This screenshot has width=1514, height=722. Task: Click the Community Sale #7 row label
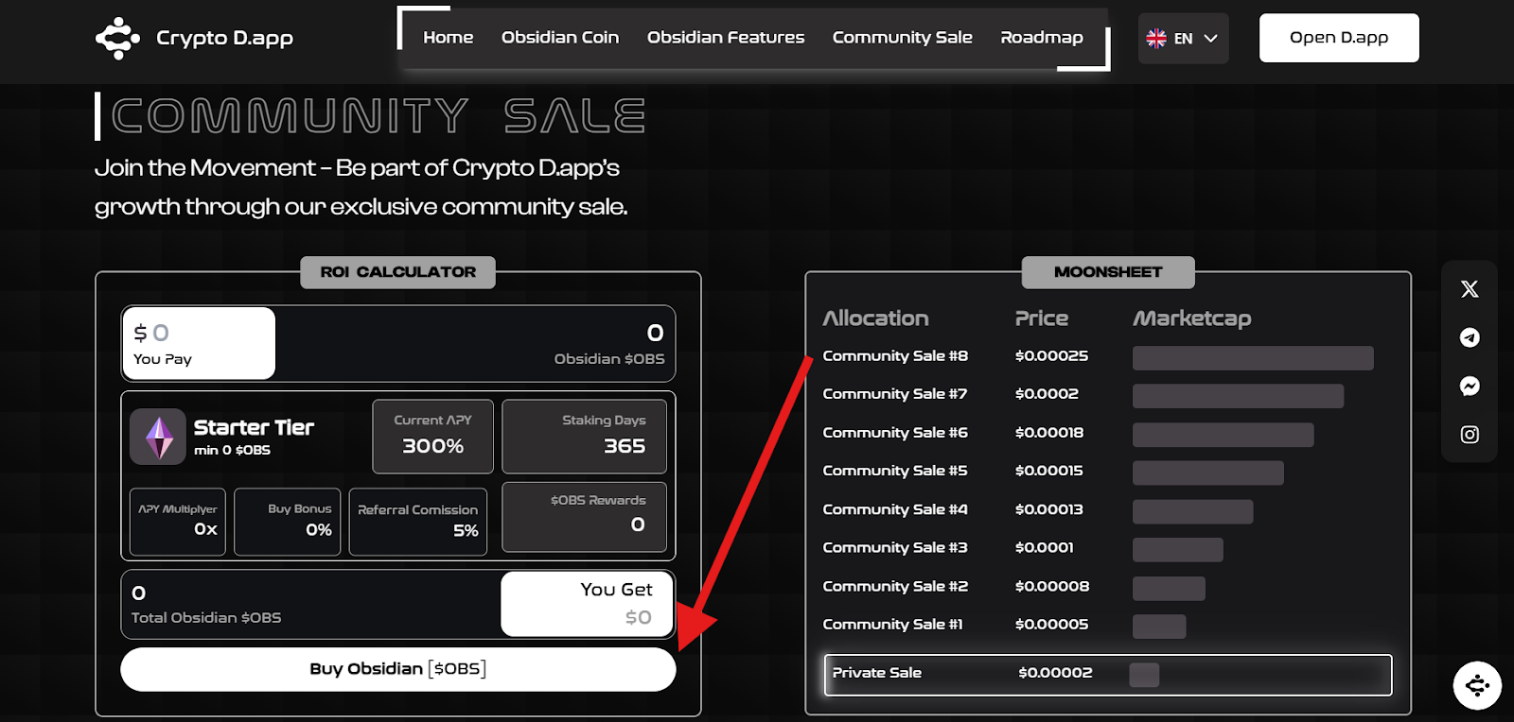895,394
